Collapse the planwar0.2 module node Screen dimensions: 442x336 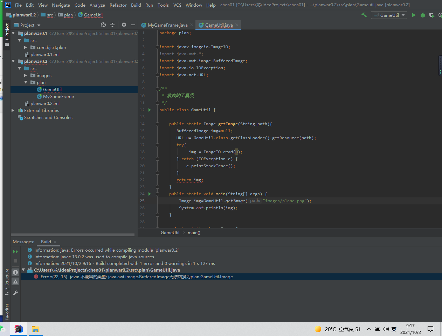point(13,61)
